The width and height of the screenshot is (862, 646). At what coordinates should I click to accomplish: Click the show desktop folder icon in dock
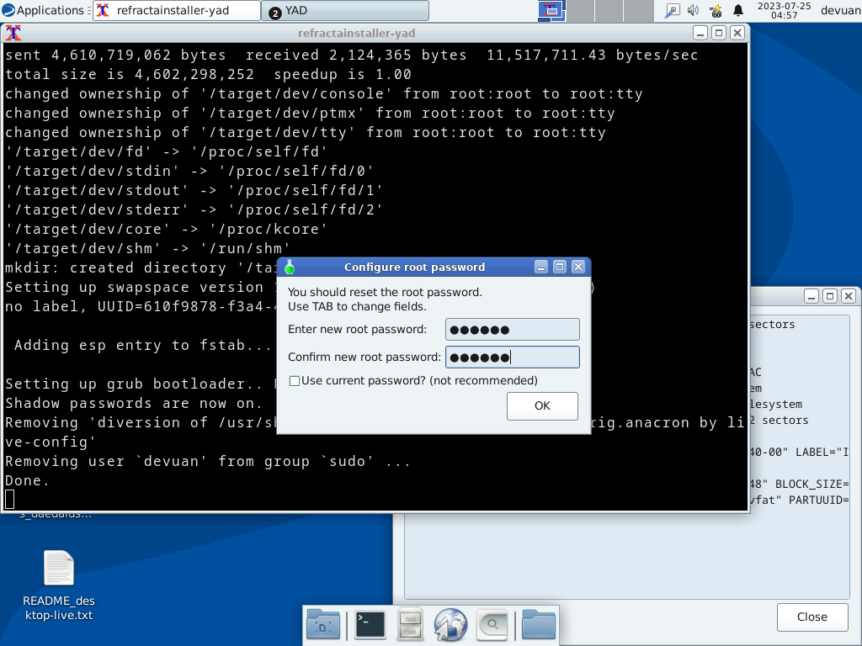pyautogui.click(x=323, y=625)
